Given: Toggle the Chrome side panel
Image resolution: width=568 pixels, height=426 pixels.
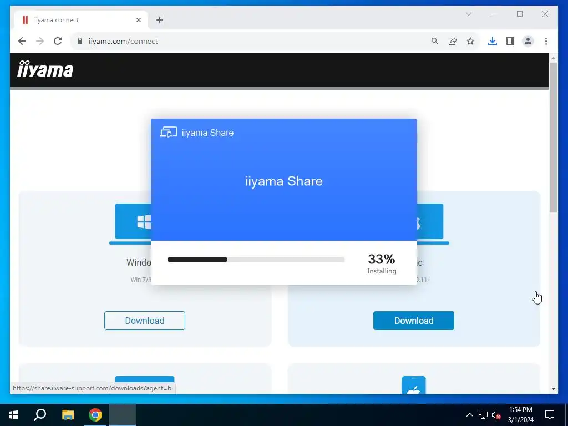Looking at the screenshot, I should pyautogui.click(x=510, y=41).
